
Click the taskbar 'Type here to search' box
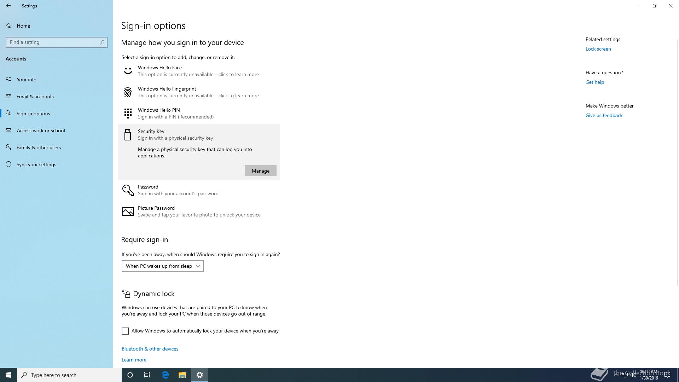point(69,375)
